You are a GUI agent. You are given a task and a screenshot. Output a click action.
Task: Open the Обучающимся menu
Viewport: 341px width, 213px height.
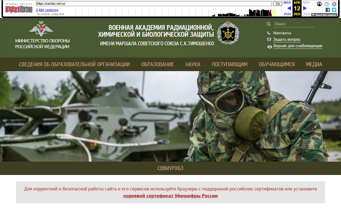tap(277, 64)
